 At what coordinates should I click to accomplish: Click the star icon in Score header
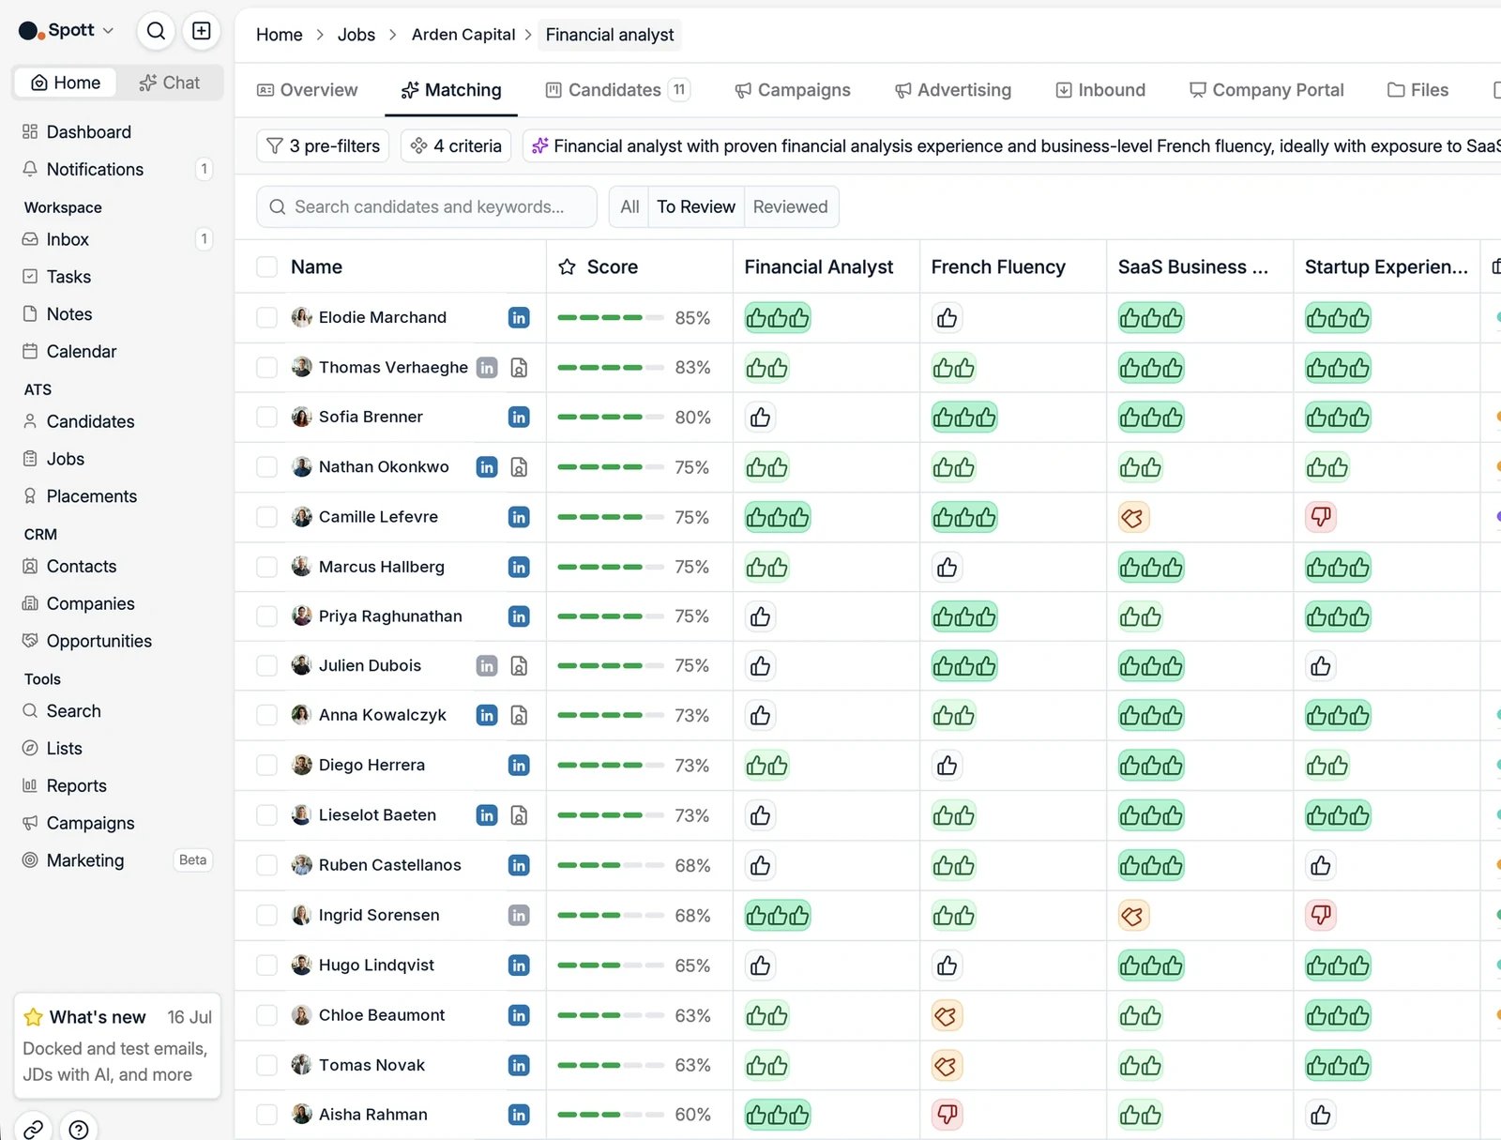pyautogui.click(x=567, y=267)
